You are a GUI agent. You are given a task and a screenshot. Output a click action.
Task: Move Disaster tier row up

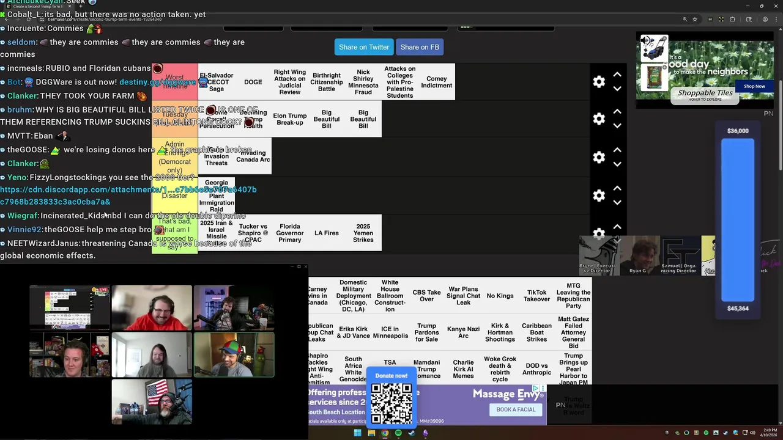[617, 189]
